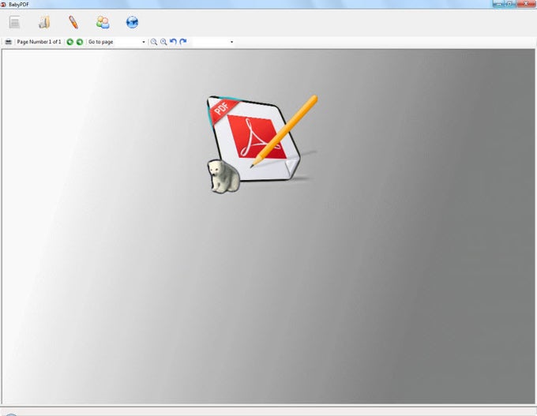This screenshot has width=537, height=416.
Task: Select the orange pen edit tool
Action: [73, 22]
